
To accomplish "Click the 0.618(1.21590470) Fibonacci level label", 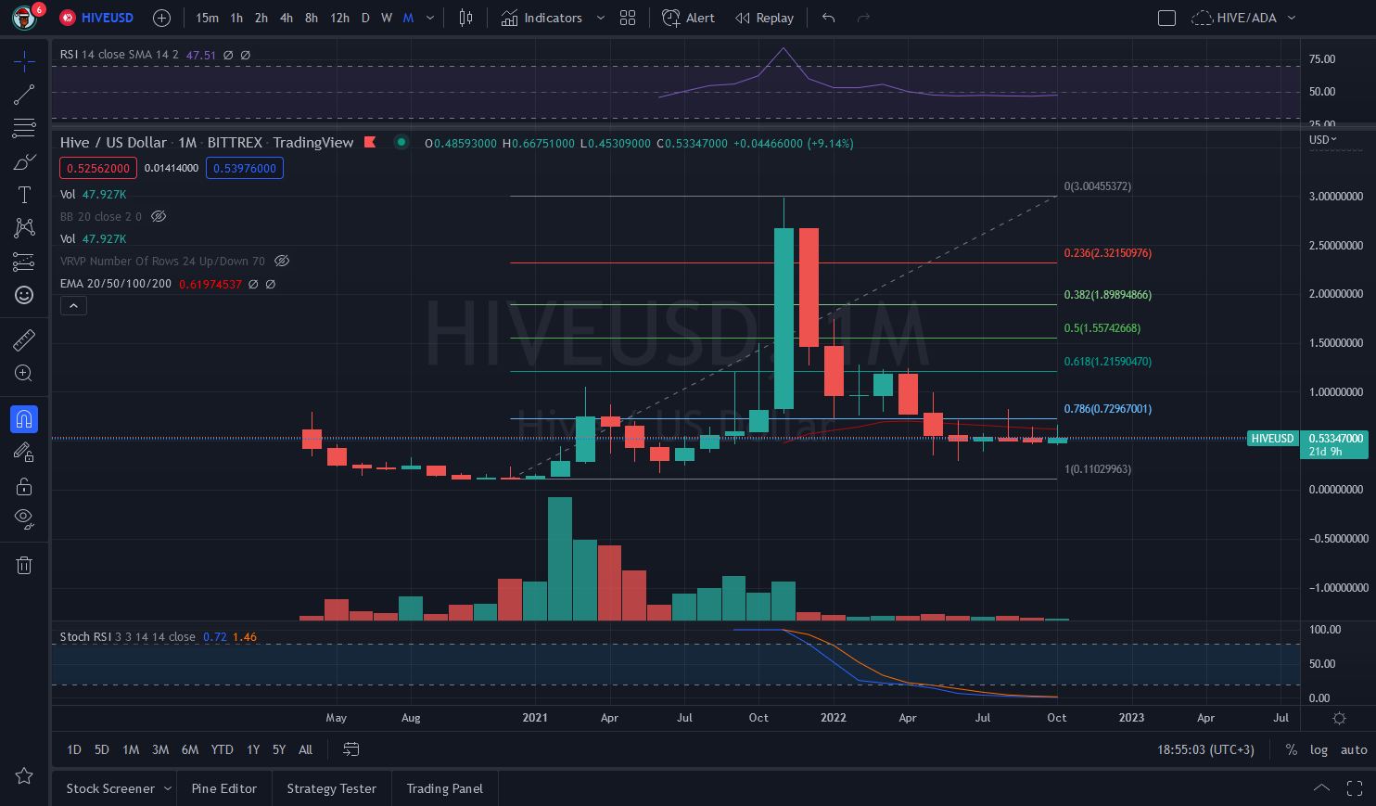I will point(1108,362).
